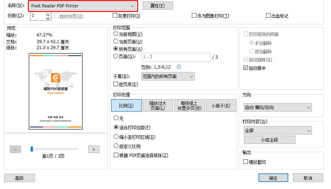This screenshot has width=331, height=189.
Task: Click the page range input field
Action: pyautogui.click(x=176, y=57)
